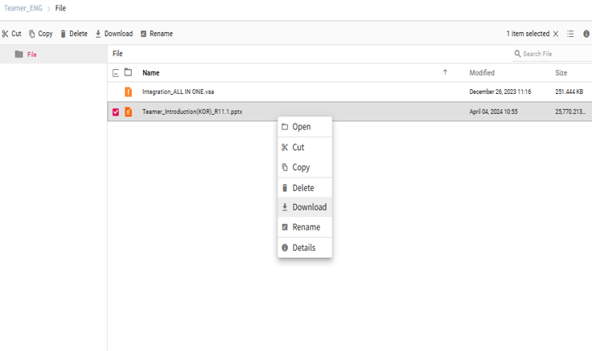Click the toolbar Delete trash button
592x351 pixels.
tap(74, 34)
